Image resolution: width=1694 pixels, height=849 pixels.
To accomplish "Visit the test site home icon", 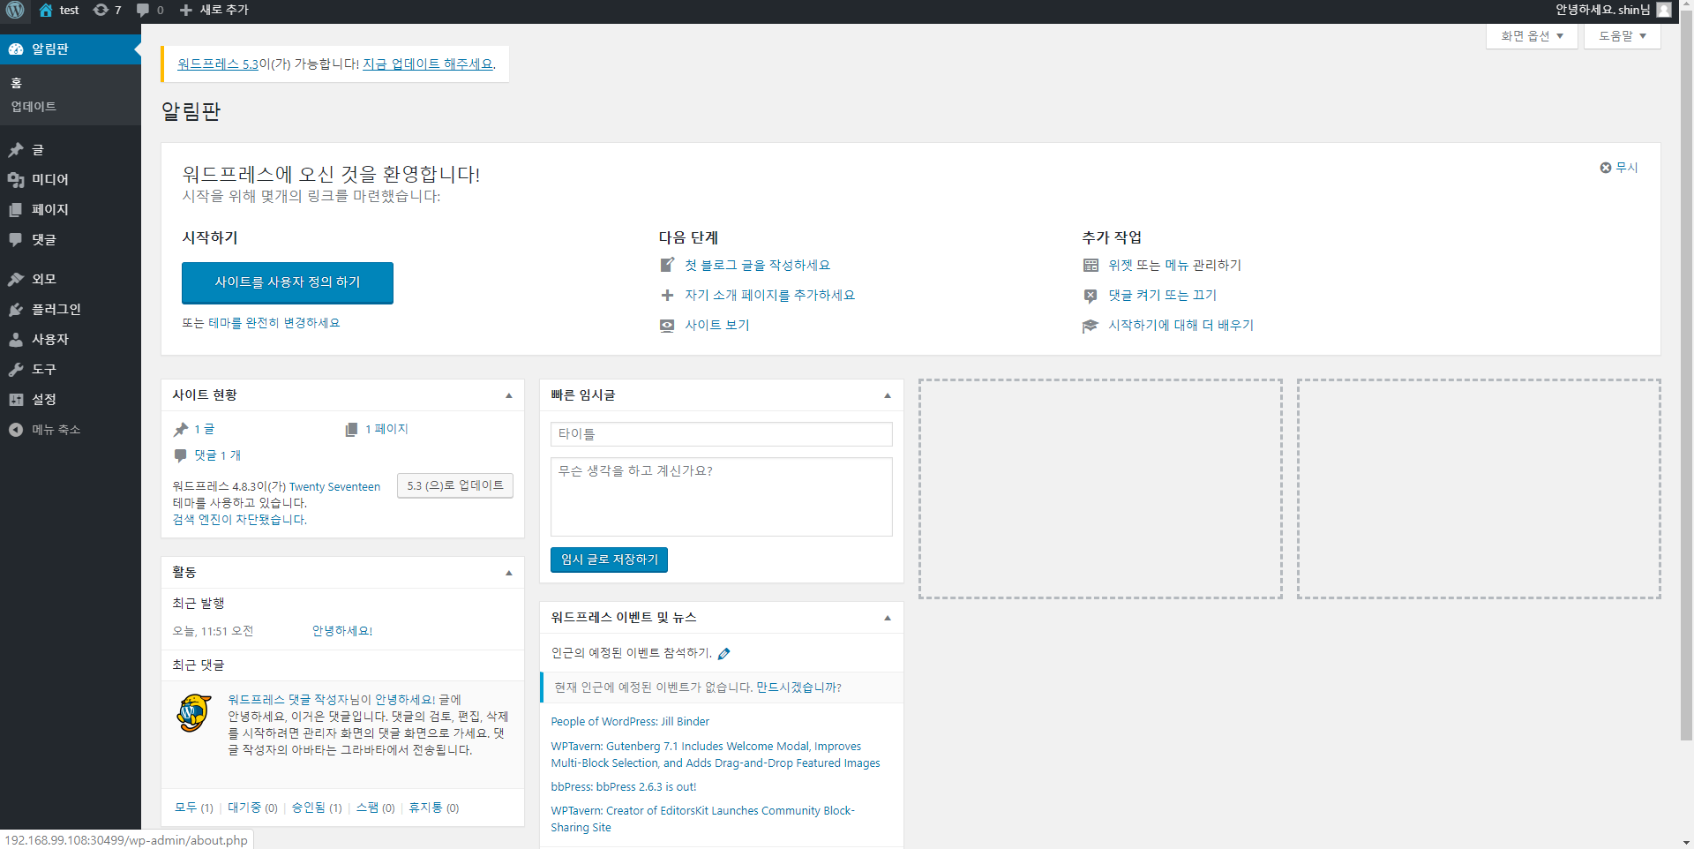I will [46, 10].
